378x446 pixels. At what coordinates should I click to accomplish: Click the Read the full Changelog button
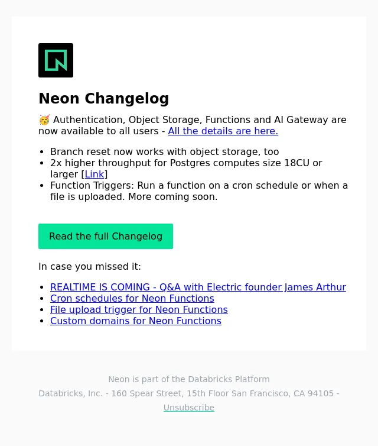(x=106, y=237)
